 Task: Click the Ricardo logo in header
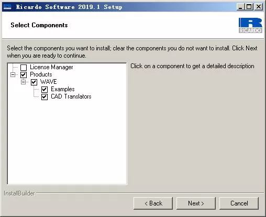pos(250,25)
